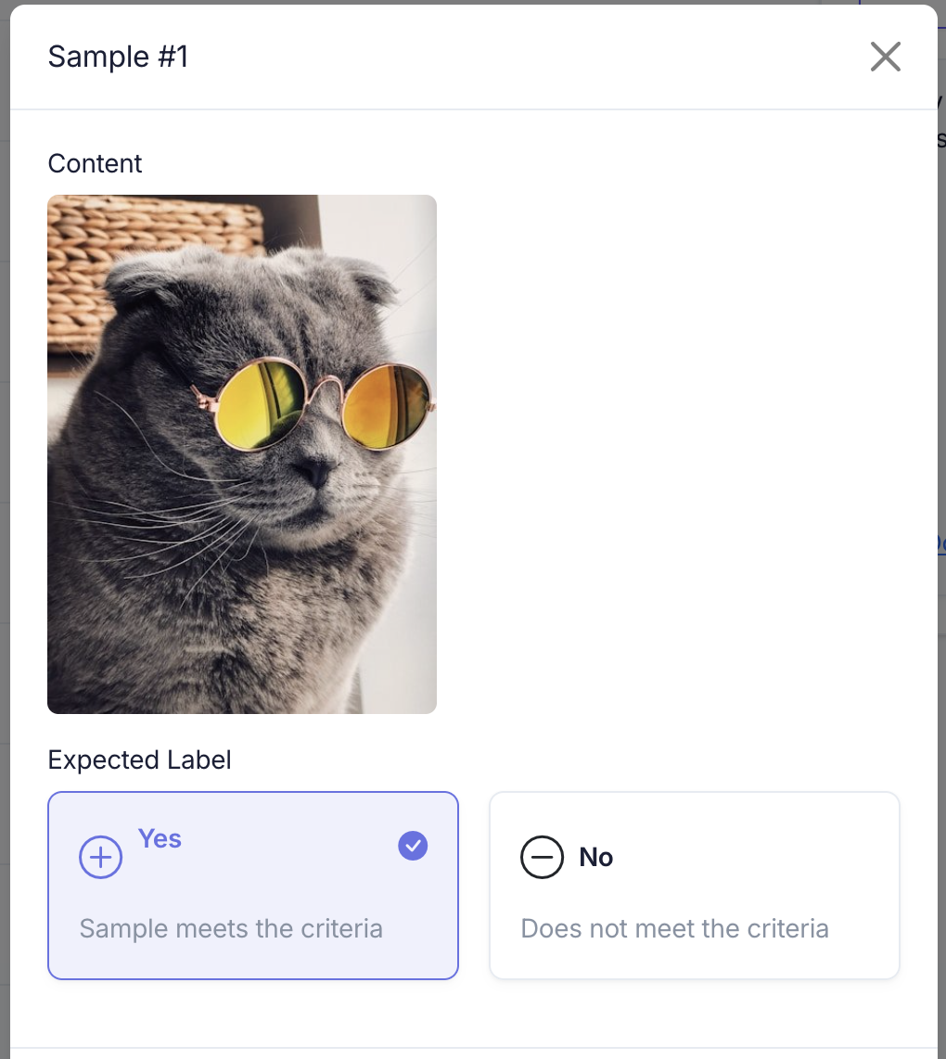
Task: Click the Expected Label heading
Action: click(x=139, y=759)
